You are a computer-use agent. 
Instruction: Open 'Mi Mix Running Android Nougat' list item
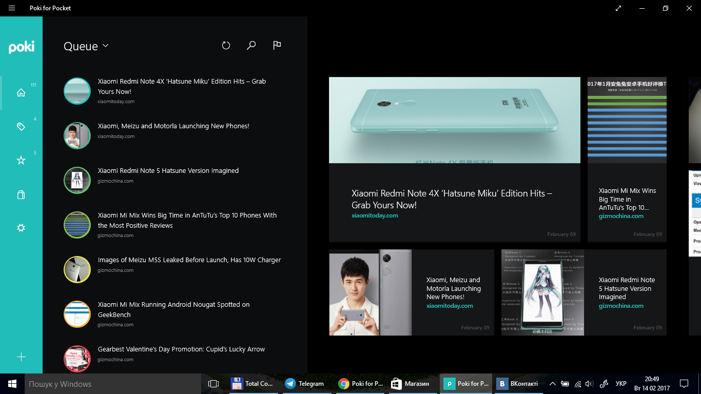tap(174, 314)
